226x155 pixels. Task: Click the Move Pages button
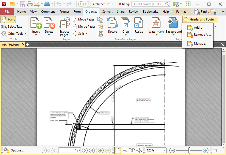[83, 20]
